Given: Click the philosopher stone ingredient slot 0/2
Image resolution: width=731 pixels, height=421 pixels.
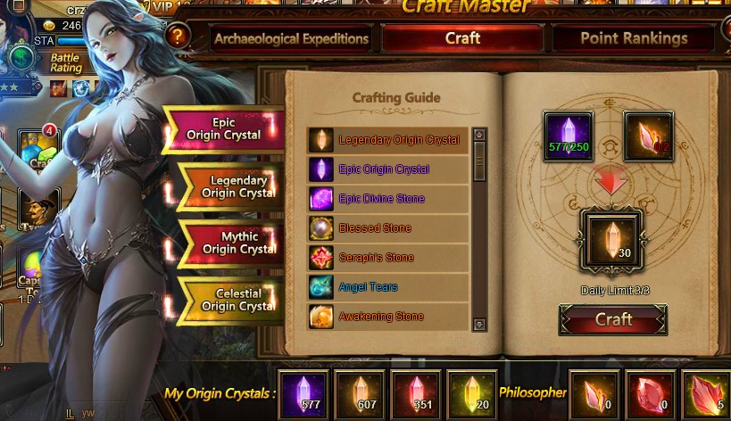Looking at the screenshot, I should pos(649,136).
